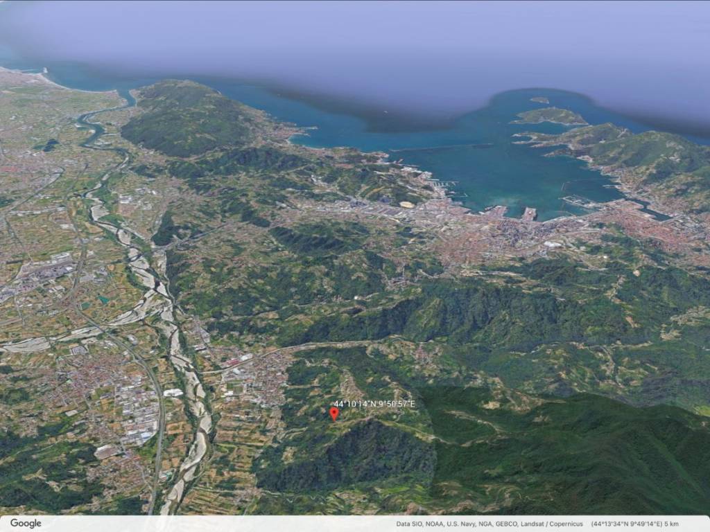The image size is (710, 532).
Task: Select the coordinate label above the red pin
Action: click(x=375, y=402)
